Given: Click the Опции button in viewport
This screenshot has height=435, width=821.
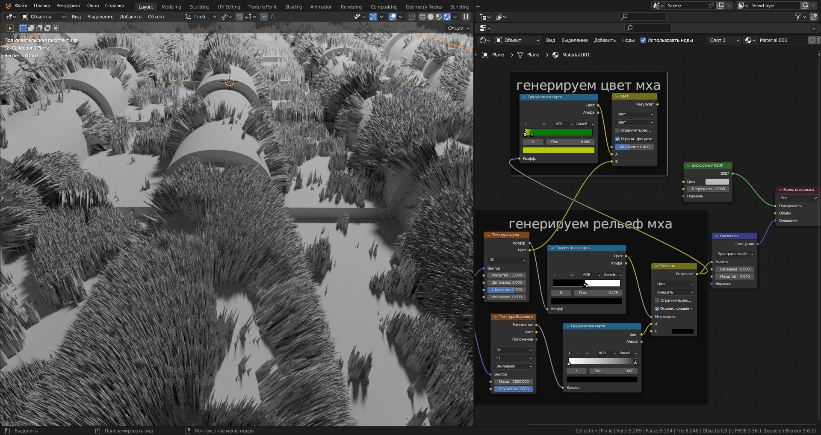Looking at the screenshot, I should (458, 28).
